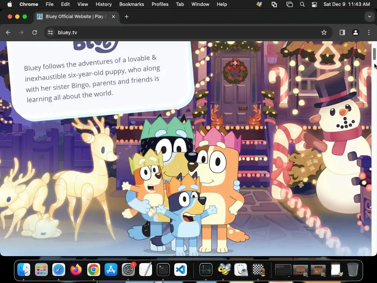Open Chrome three-dot menu
The width and height of the screenshot is (377, 283).
pos(369,32)
